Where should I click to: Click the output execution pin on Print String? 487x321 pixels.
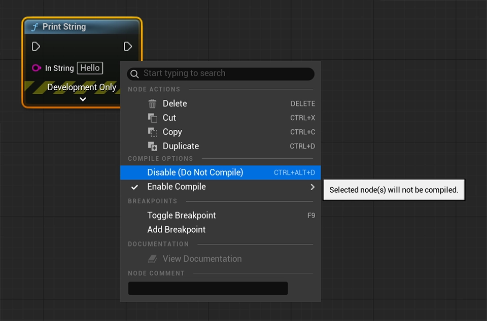(x=128, y=47)
